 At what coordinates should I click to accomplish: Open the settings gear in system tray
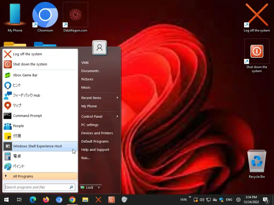(x=238, y=200)
